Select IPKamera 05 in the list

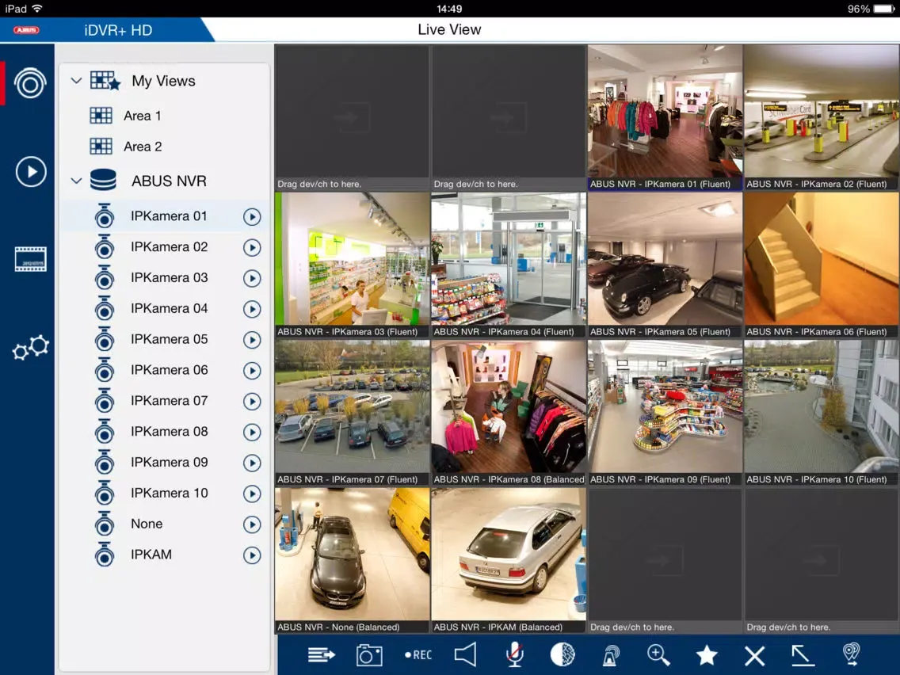(x=164, y=340)
